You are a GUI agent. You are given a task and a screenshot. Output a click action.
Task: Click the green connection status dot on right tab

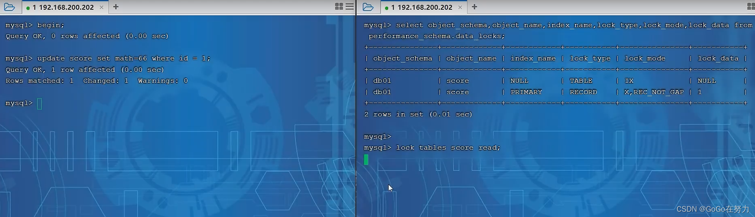tap(387, 8)
